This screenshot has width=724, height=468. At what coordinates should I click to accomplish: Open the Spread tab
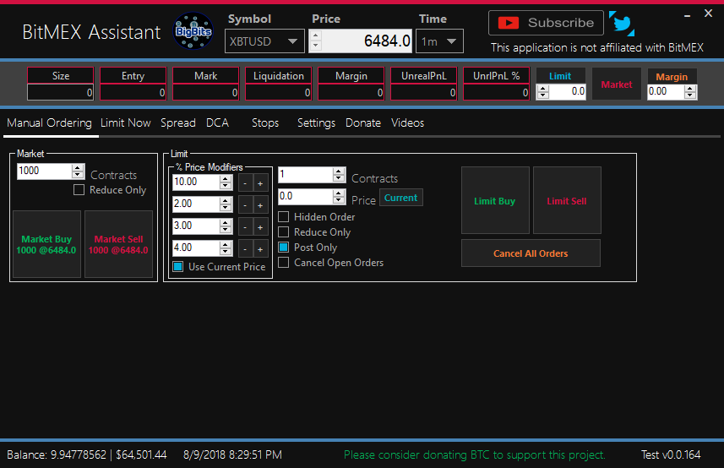pyautogui.click(x=178, y=122)
